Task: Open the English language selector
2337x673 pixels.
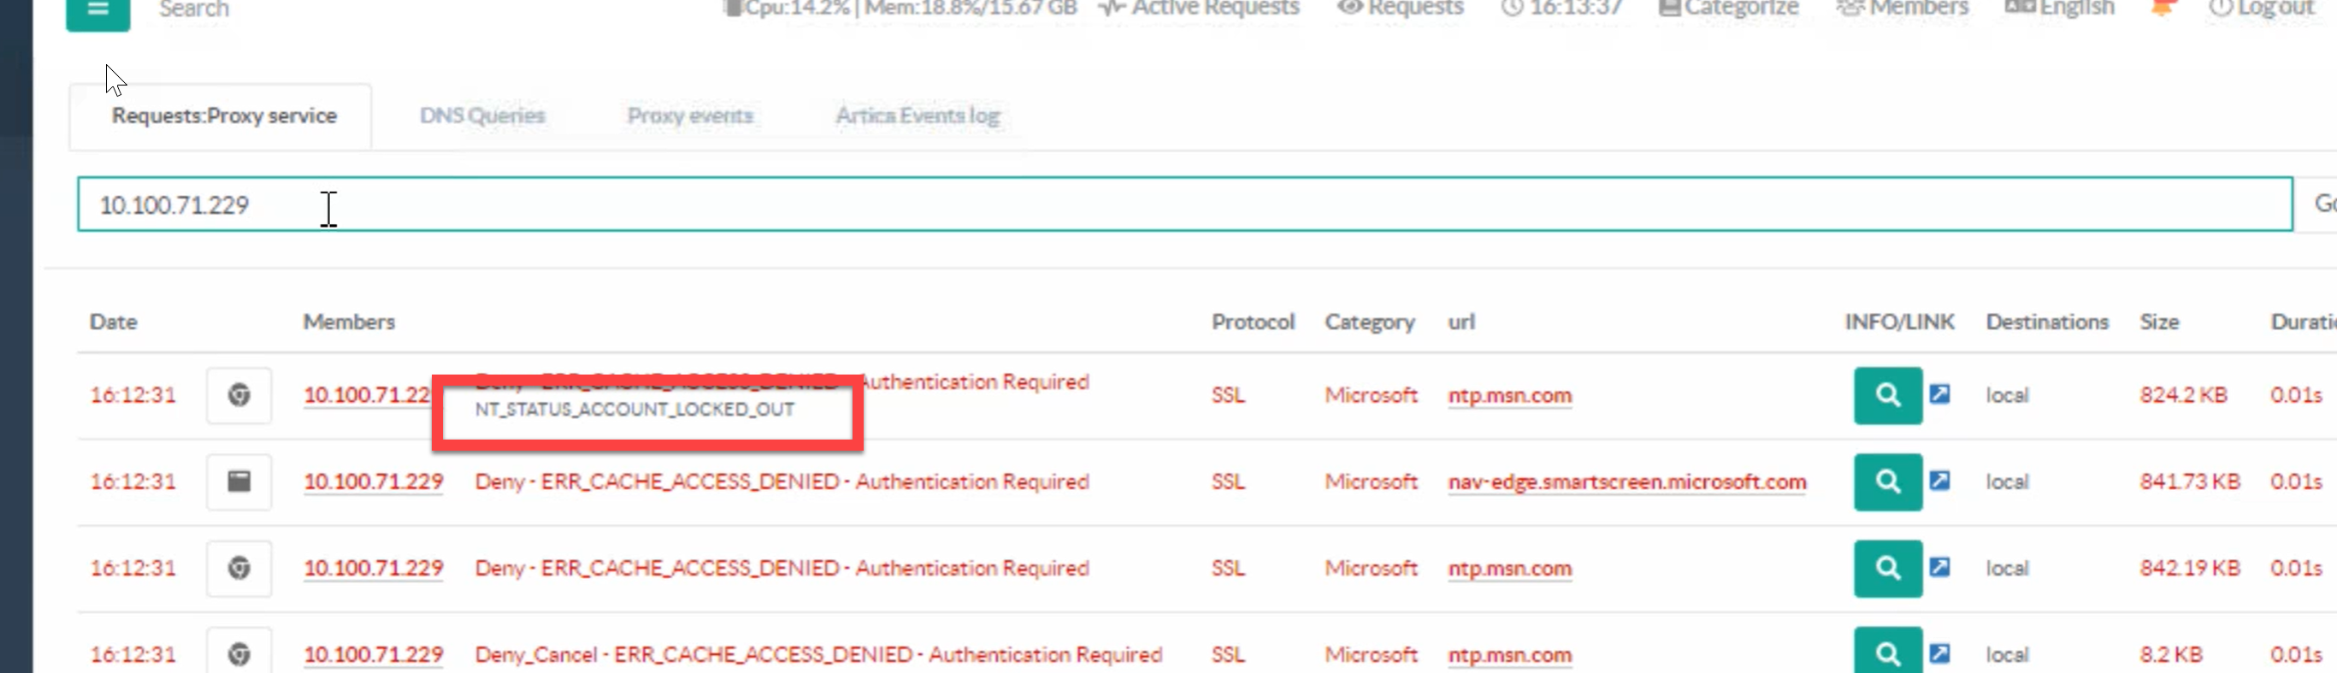Action: [x=2059, y=9]
